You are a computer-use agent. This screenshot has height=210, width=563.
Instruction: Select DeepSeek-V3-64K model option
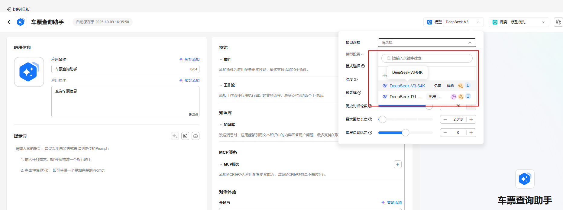(x=427, y=86)
